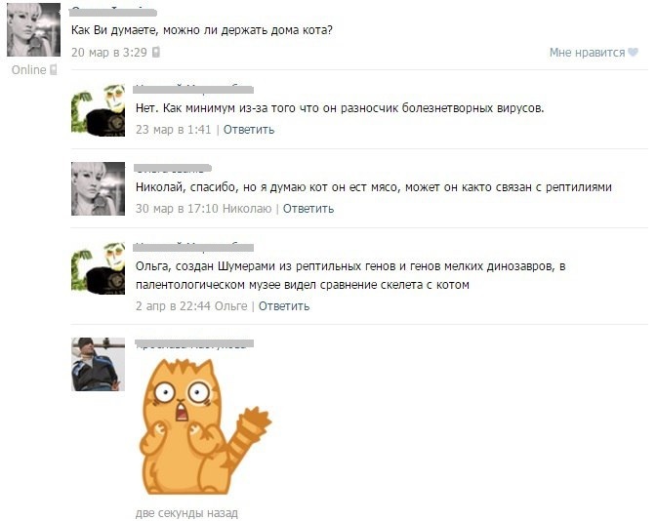
Task: Click Ответить under the 23 мар comment
Action: click(249, 130)
